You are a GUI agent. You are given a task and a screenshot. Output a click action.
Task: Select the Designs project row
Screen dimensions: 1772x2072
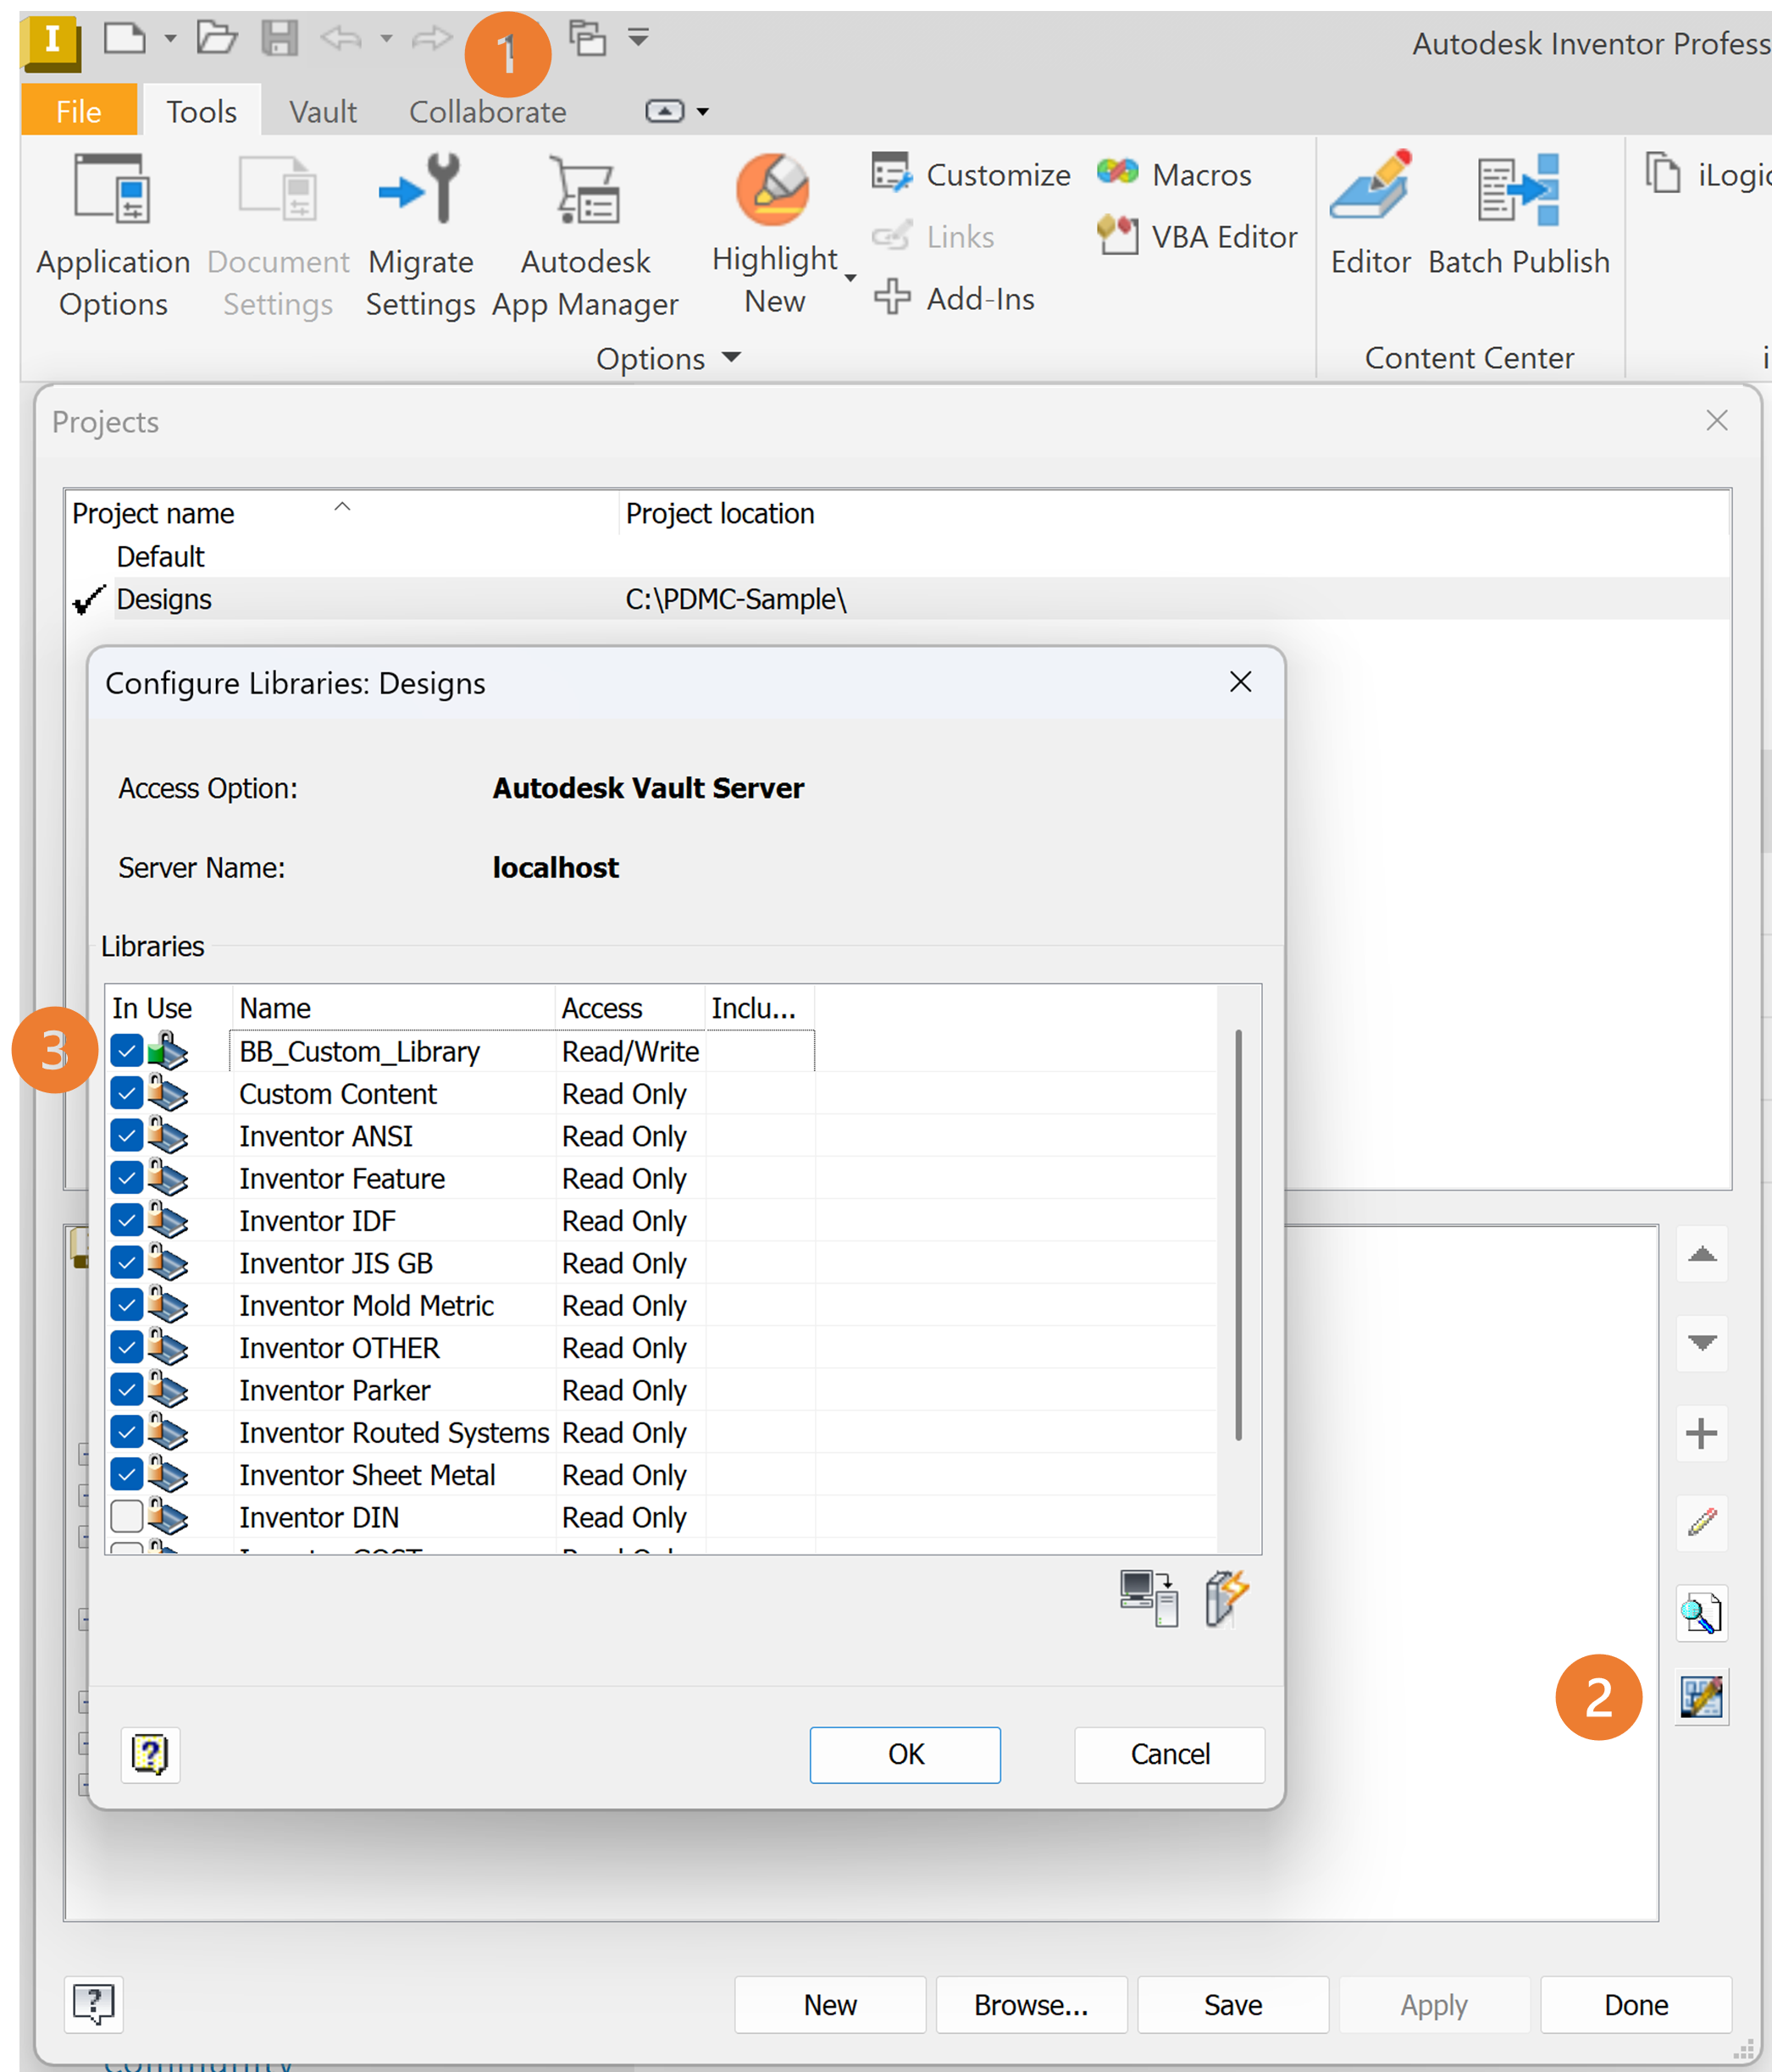[899, 598]
